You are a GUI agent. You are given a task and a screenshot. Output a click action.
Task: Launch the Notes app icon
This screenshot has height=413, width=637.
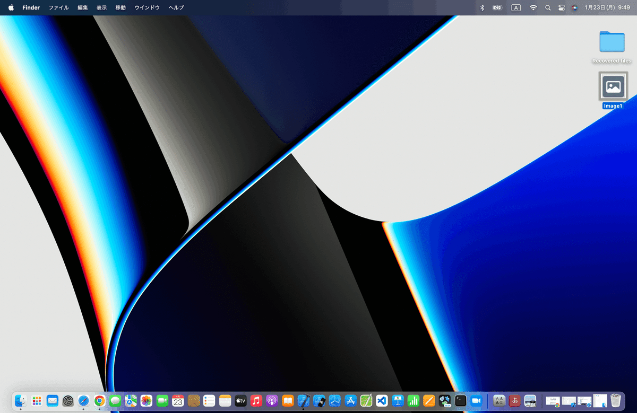(225, 401)
